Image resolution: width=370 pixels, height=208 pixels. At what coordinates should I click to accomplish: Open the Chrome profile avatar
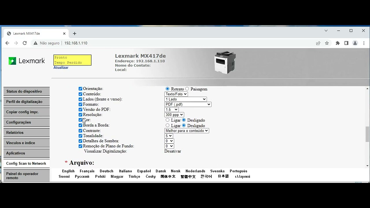355,43
